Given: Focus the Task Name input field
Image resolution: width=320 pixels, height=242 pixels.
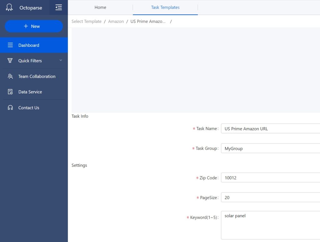Looking at the screenshot, I should tap(270, 128).
